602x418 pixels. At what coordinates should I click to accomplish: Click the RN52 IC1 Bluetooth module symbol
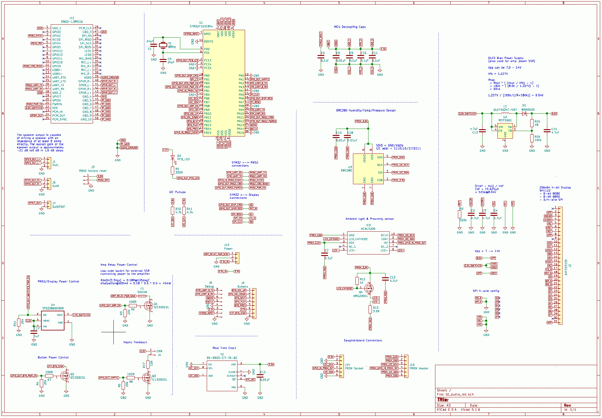[72, 74]
